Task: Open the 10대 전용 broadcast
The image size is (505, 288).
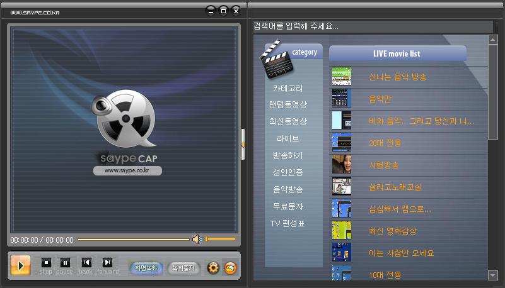Action: 385,275
